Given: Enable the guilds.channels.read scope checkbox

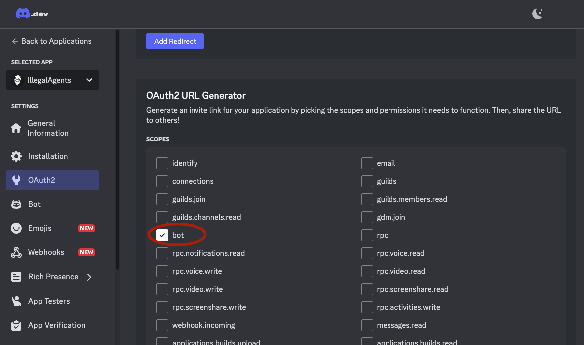Looking at the screenshot, I should click(162, 217).
